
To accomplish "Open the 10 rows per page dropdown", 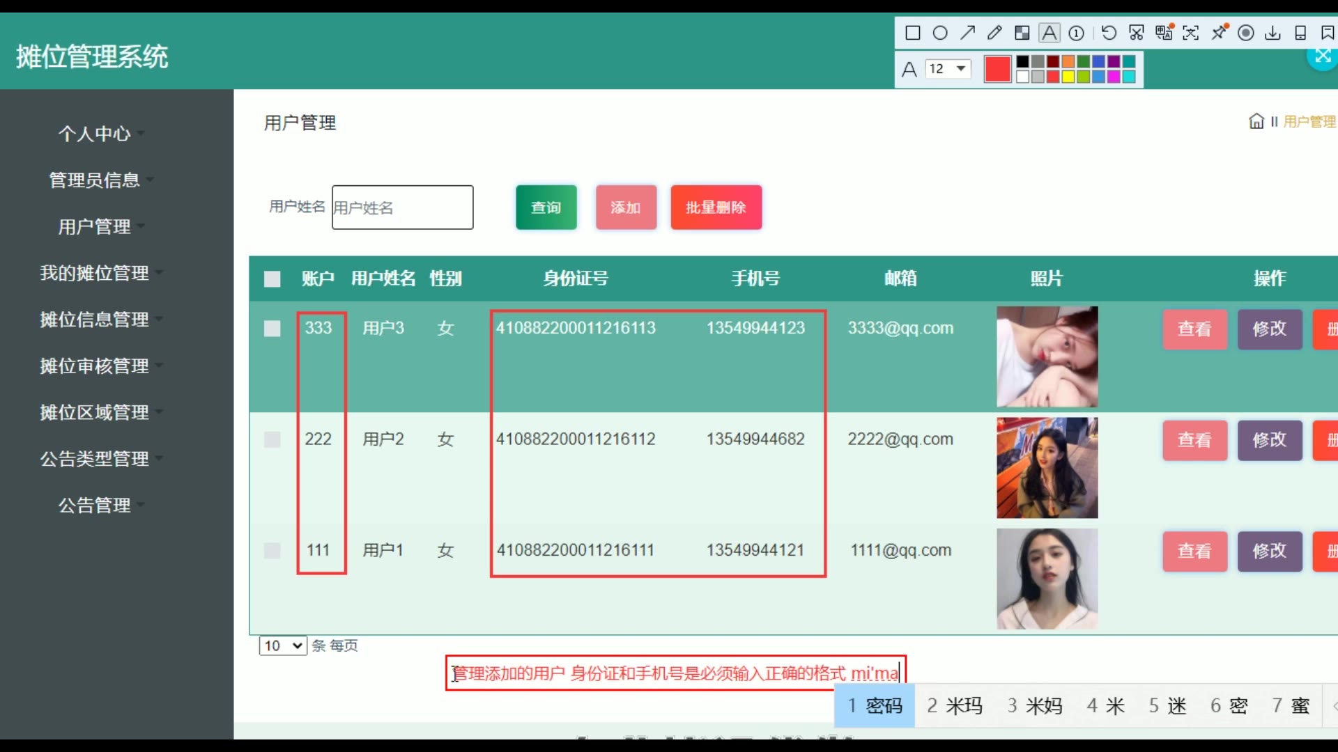I will [x=283, y=645].
